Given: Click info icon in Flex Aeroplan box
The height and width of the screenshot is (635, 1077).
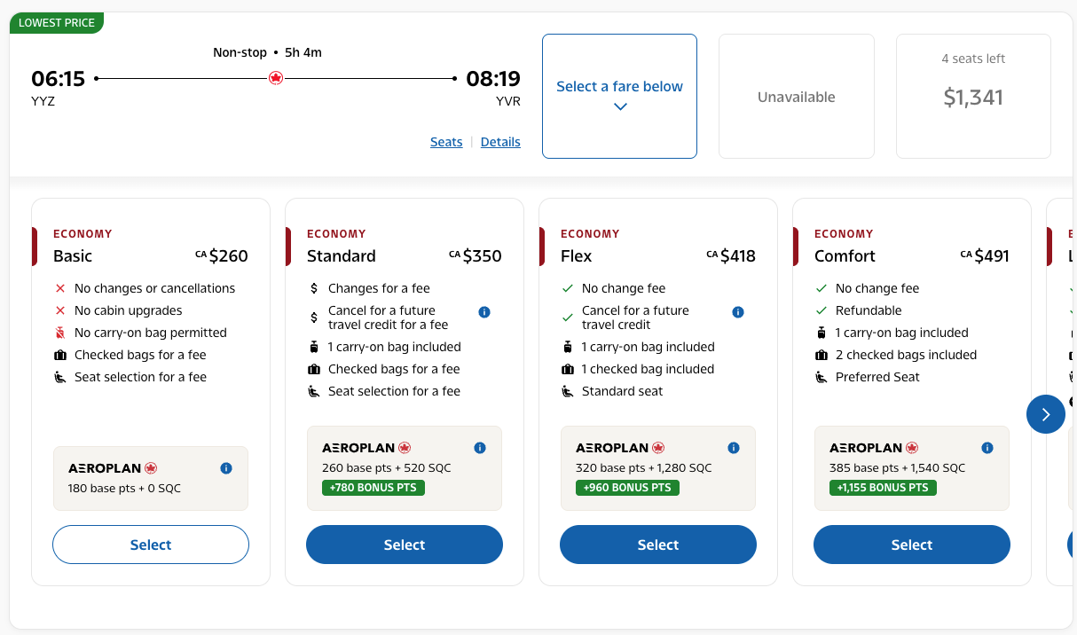Looking at the screenshot, I should click(x=734, y=448).
